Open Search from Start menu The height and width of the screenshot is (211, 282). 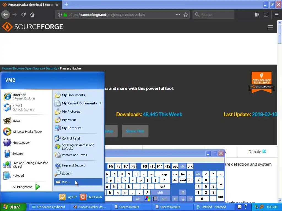coord(78,174)
